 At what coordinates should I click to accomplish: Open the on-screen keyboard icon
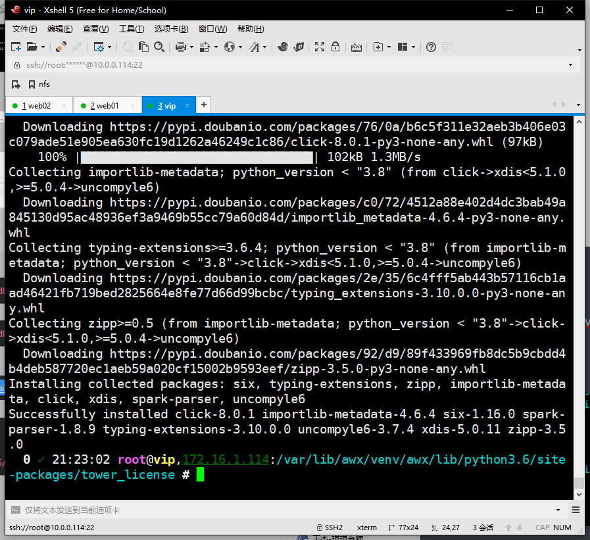(356, 47)
